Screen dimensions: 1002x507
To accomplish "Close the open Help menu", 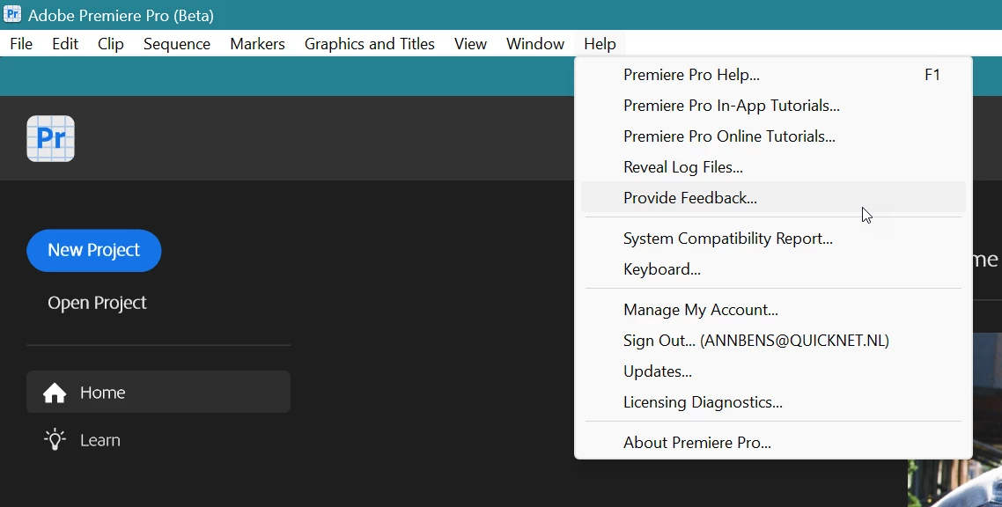I will [x=600, y=44].
